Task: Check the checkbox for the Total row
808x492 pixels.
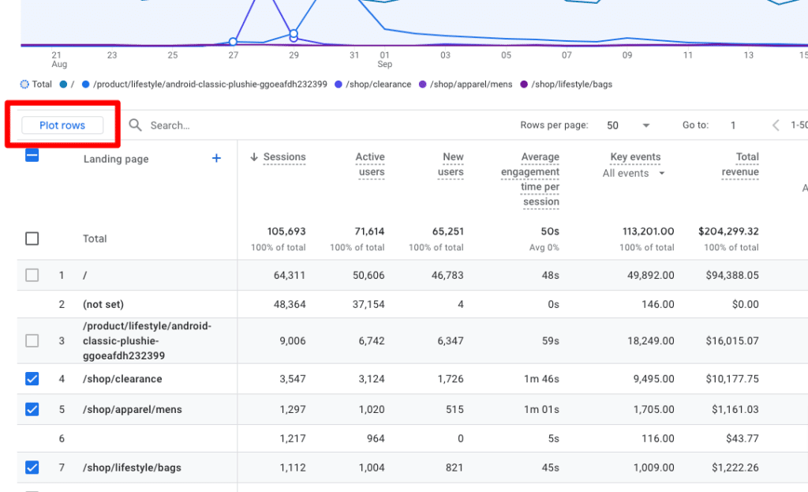Action: [x=32, y=238]
